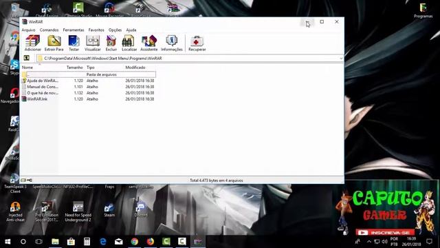Select Need for Speed Underground 2 shortcut
The image size is (440, 248).
(78, 211)
